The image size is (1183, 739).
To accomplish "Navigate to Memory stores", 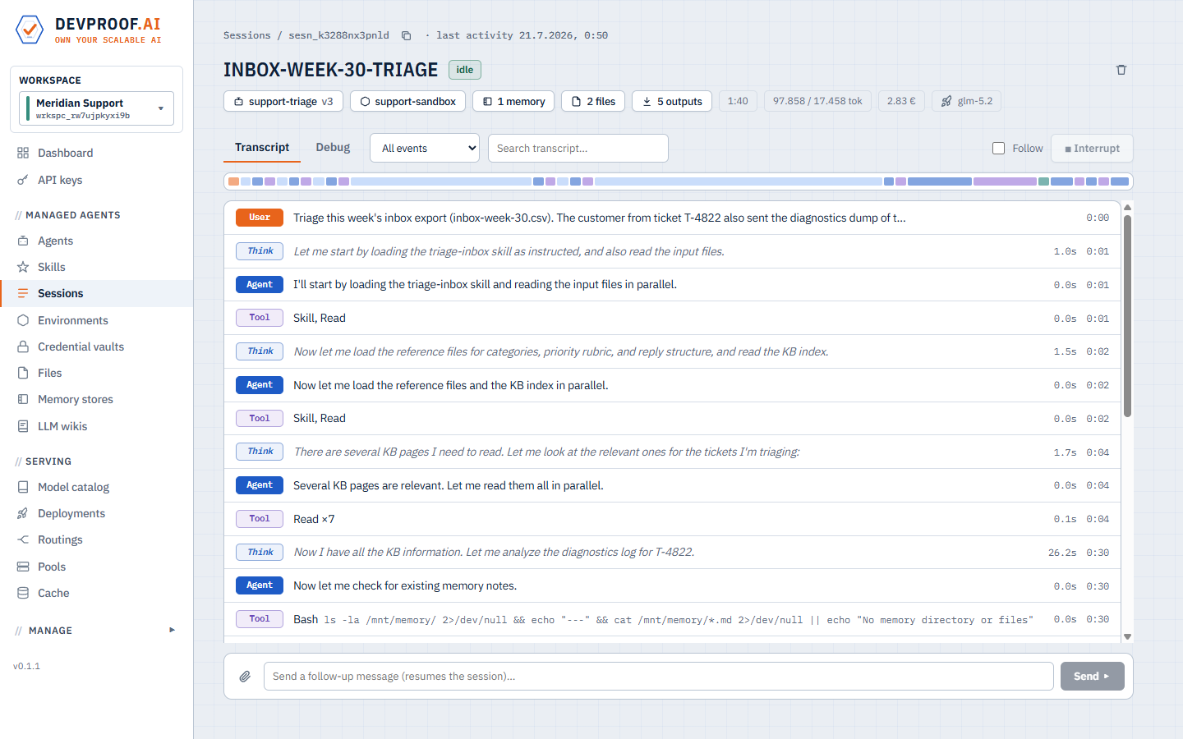I will pos(97,399).
